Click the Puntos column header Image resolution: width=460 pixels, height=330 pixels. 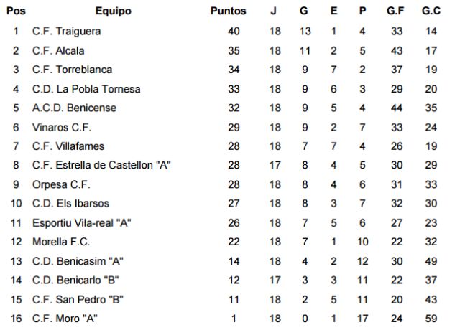(229, 11)
